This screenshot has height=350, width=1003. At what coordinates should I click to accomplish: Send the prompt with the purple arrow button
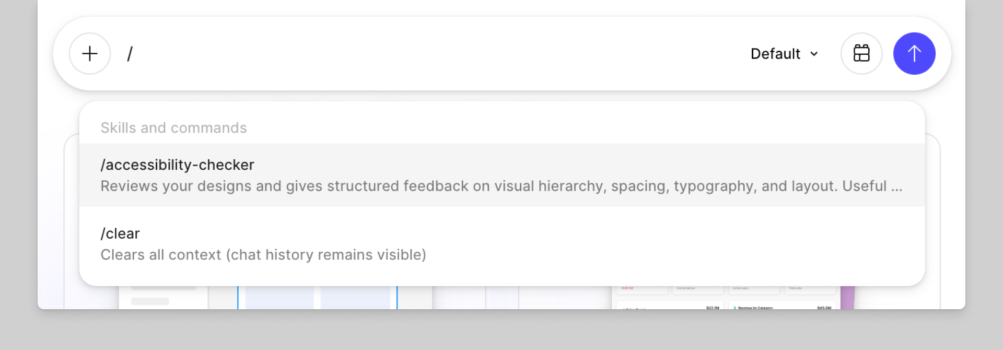(914, 54)
